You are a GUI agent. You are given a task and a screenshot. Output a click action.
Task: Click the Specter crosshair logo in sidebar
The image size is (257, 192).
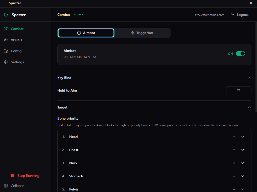[x=6, y=15]
